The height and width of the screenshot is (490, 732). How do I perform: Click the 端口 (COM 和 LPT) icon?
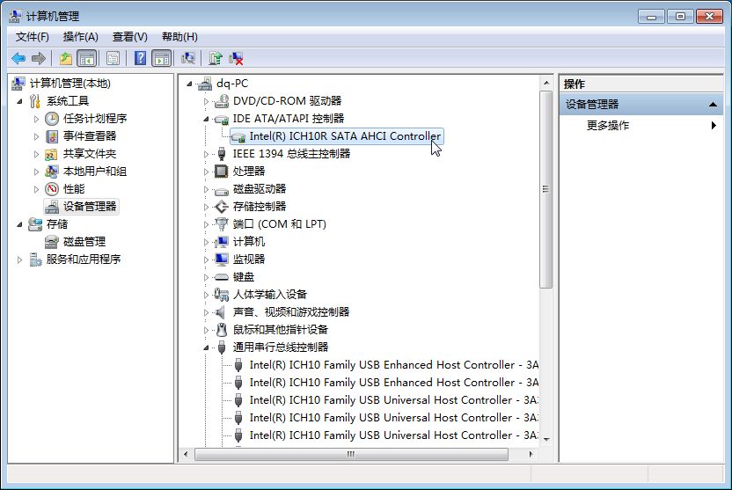222,224
